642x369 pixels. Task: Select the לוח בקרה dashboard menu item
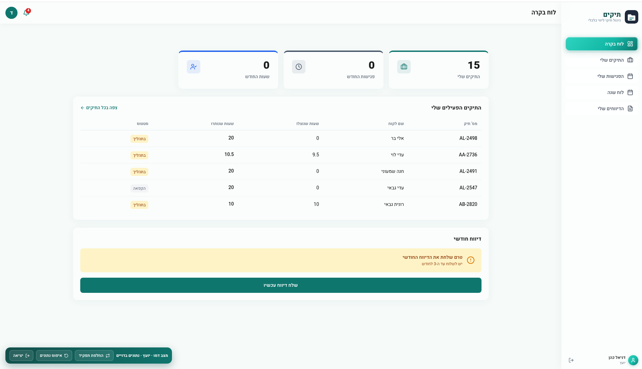click(602, 44)
